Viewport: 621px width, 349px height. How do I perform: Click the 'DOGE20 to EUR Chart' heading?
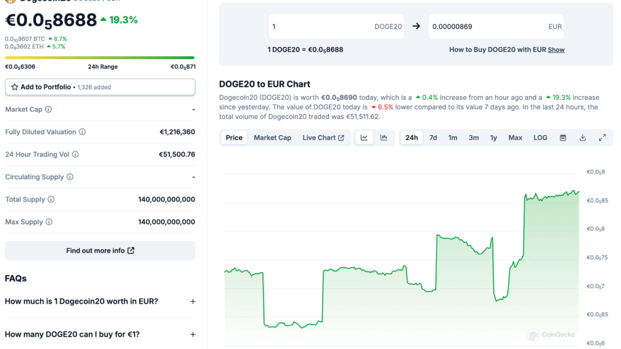point(265,84)
